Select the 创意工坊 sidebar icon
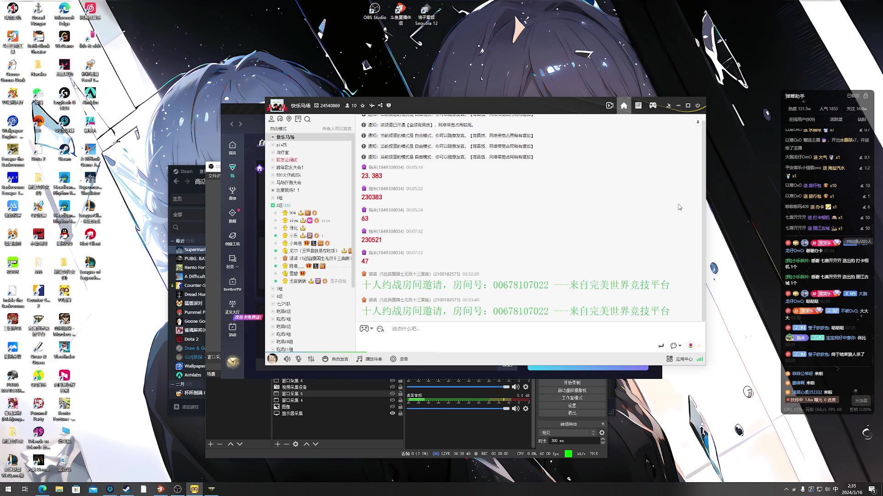 (232, 237)
